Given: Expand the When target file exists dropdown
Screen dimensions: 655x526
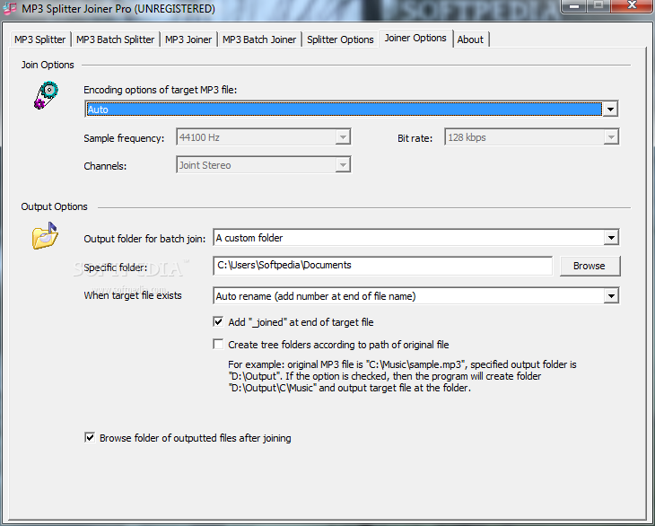Looking at the screenshot, I should pyautogui.click(x=611, y=296).
